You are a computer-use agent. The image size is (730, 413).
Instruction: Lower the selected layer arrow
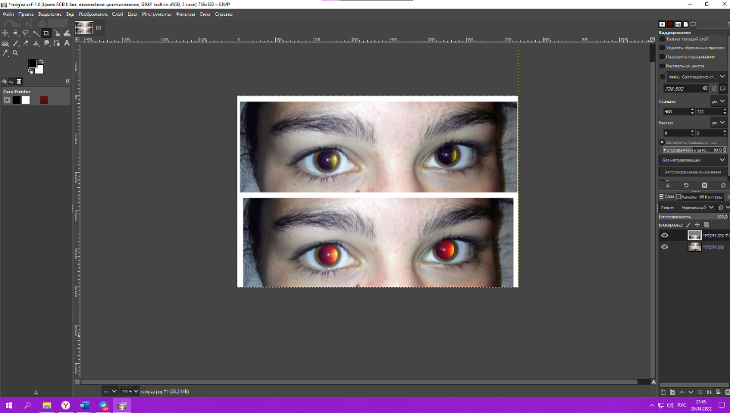coord(691,393)
